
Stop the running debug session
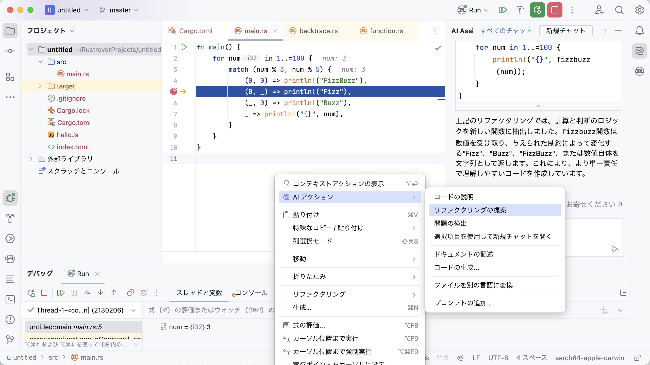tap(555, 10)
